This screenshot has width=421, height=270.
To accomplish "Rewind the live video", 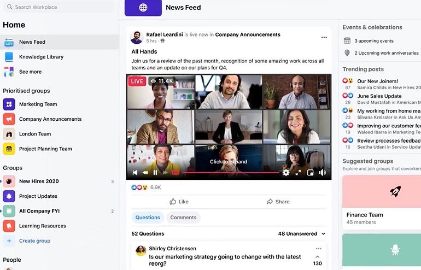I will point(145,172).
